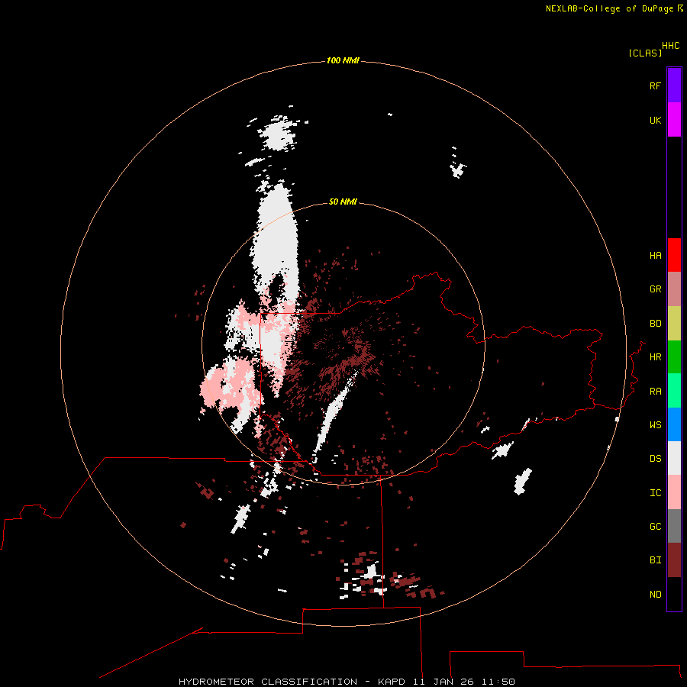Viewport: 687px width, 687px height.
Task: Select the GR legend color block
Action: 674,289
